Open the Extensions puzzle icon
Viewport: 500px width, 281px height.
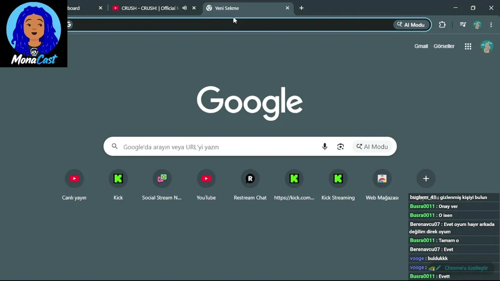[442, 25]
